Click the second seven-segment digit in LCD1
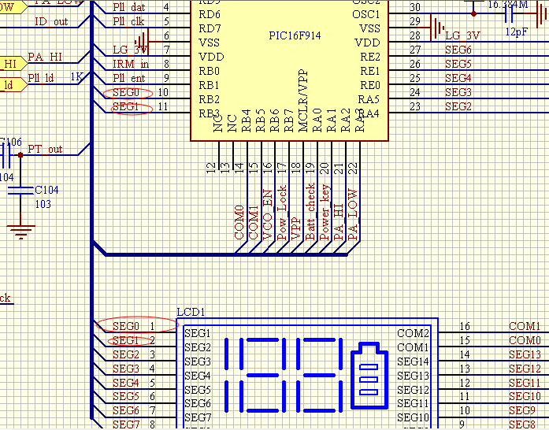 pyautogui.click(x=319, y=375)
